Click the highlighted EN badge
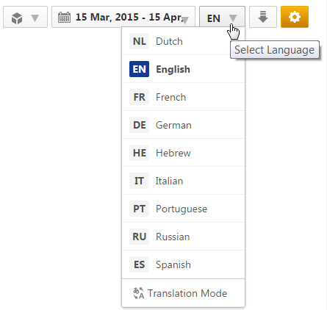The width and height of the screenshot is (327, 310). 139,69
